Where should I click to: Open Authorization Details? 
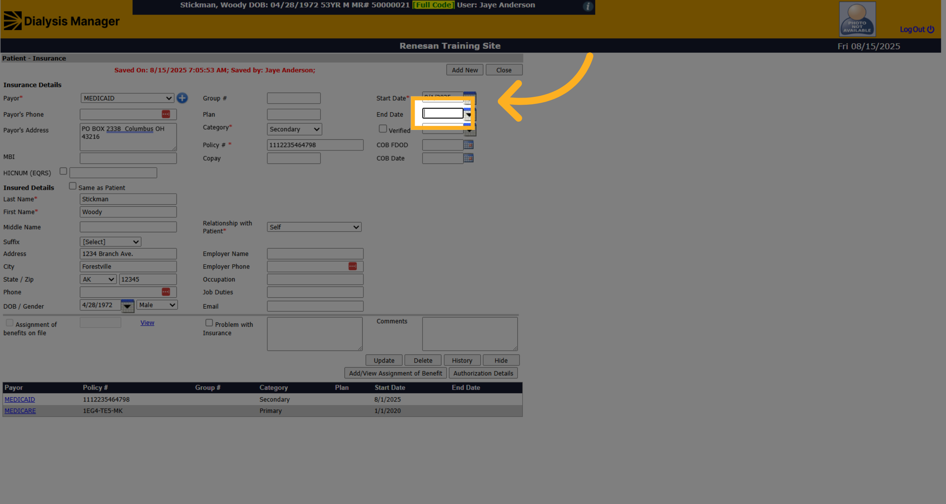point(483,373)
